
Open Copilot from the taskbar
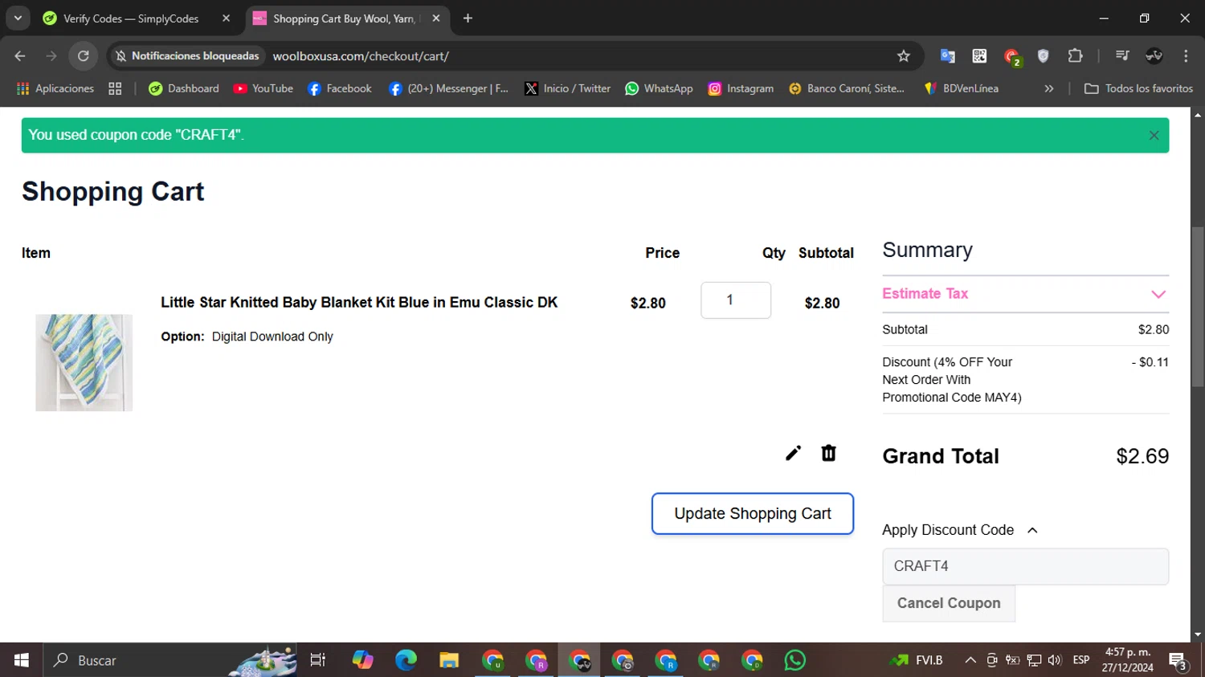click(x=362, y=660)
